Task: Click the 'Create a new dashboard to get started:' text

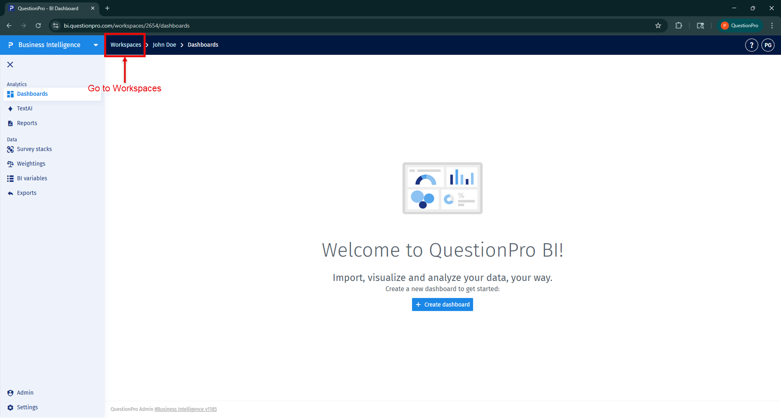Action: coord(443,289)
